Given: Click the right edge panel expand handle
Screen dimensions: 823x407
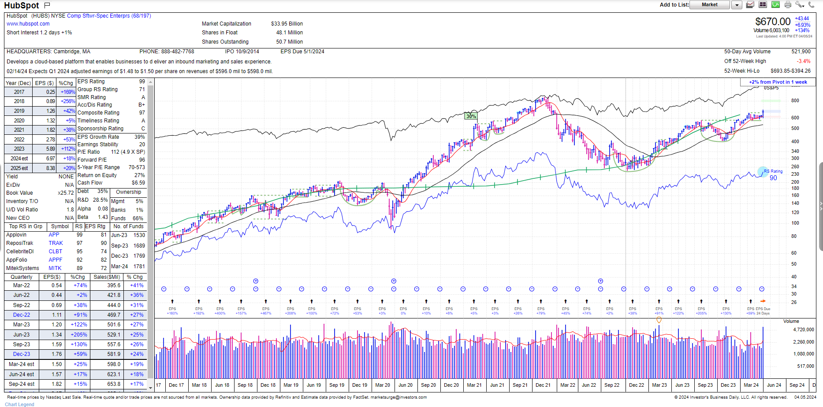Looking at the screenshot, I should tap(821, 206).
